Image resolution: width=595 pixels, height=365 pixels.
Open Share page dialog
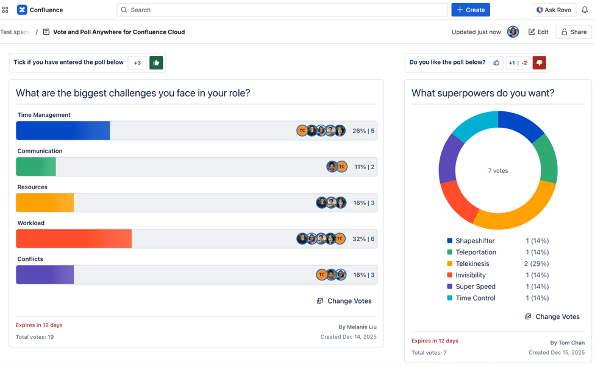(x=574, y=32)
